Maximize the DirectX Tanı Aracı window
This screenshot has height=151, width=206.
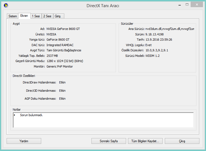tap(187, 5)
